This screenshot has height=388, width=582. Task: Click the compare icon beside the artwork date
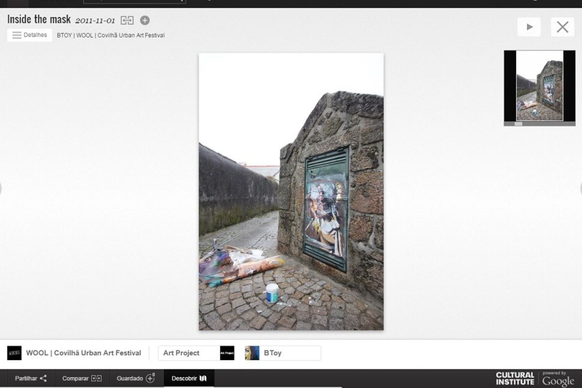[x=127, y=20]
